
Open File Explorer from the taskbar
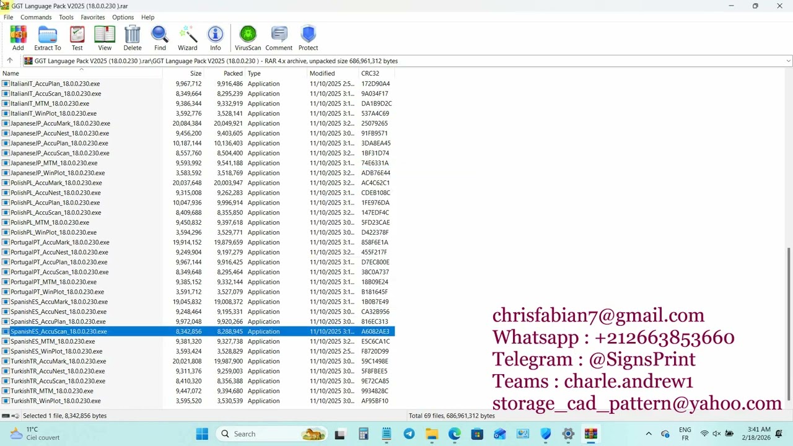432,434
